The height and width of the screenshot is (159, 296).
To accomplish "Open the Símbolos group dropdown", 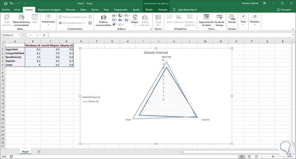I will point(255,20).
